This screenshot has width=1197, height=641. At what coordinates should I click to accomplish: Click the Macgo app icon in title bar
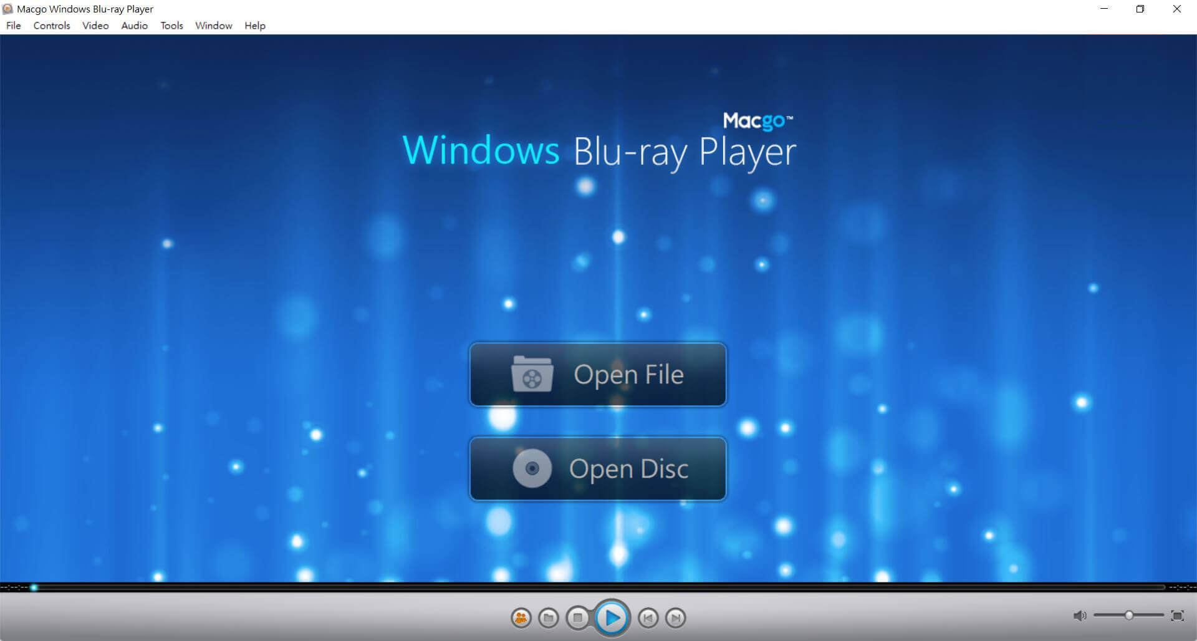pyautogui.click(x=7, y=9)
